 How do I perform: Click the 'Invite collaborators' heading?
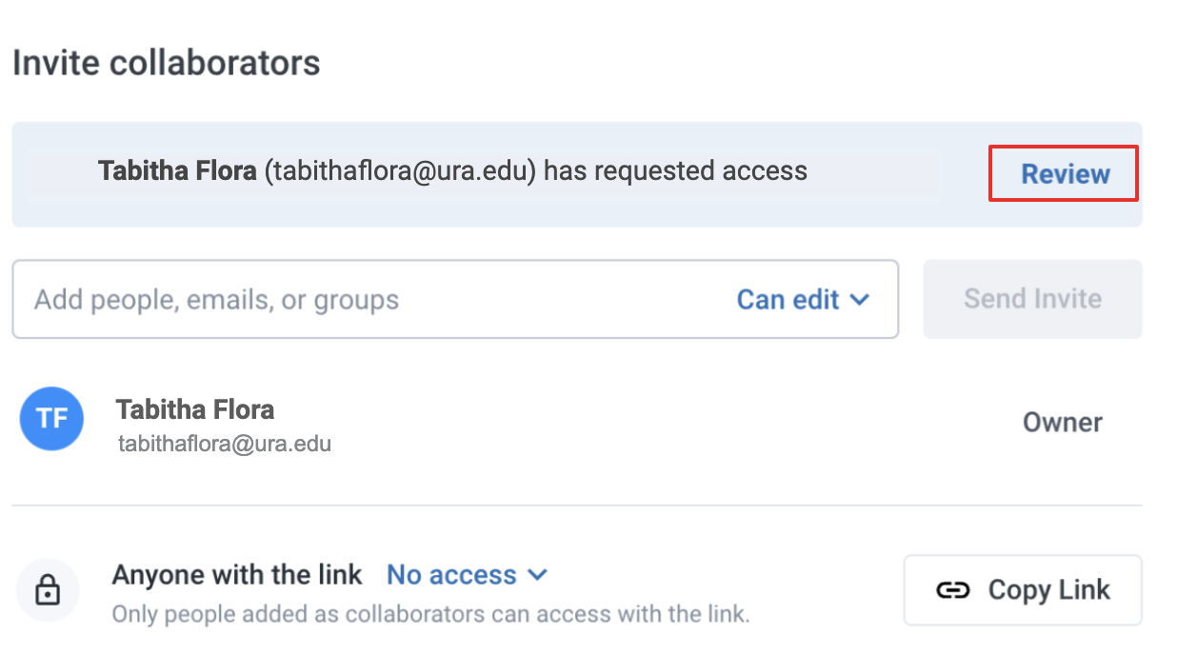(167, 63)
